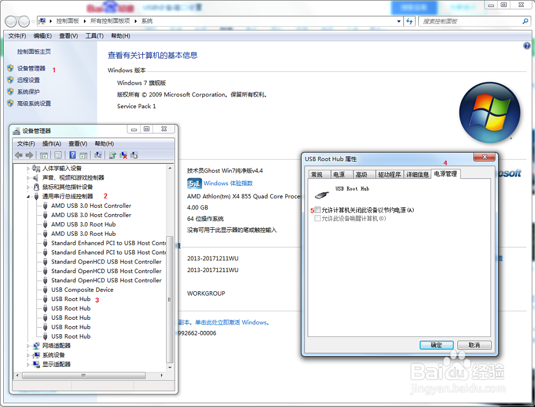Click Windows 体验指数 link
The image size is (535, 407).
(228, 183)
